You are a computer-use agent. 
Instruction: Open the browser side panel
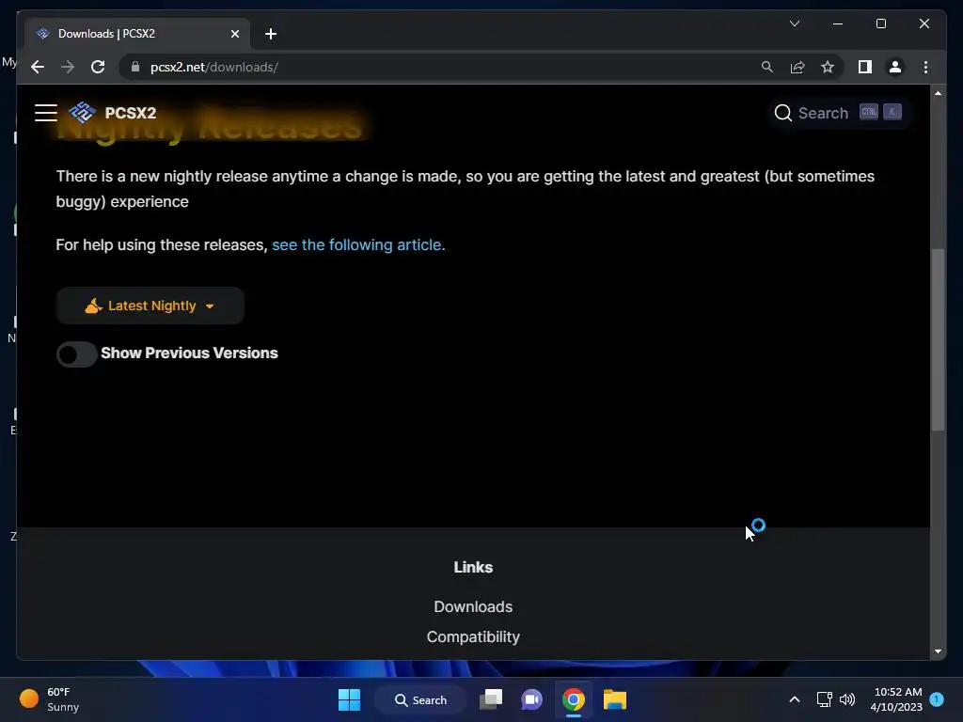865,67
